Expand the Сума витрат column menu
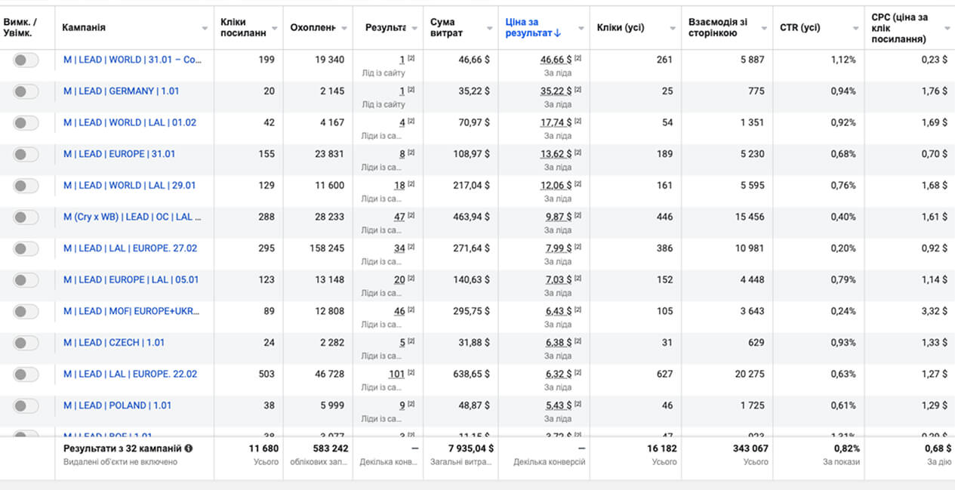Viewport: 955px width, 490px height. point(488,28)
